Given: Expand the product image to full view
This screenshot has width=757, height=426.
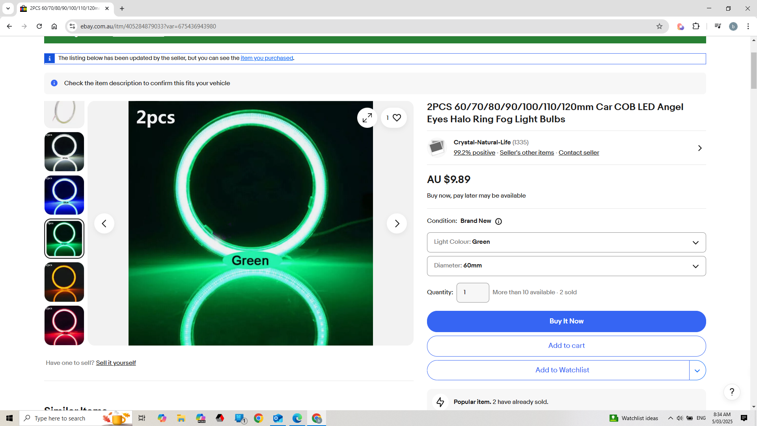Looking at the screenshot, I should coord(367,118).
